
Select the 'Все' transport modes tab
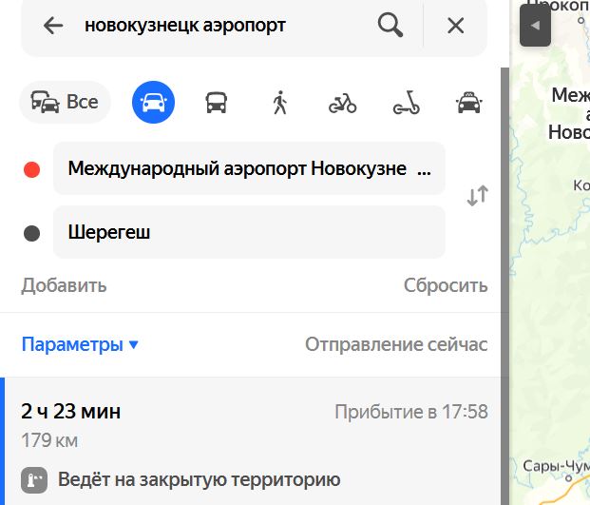tap(65, 102)
